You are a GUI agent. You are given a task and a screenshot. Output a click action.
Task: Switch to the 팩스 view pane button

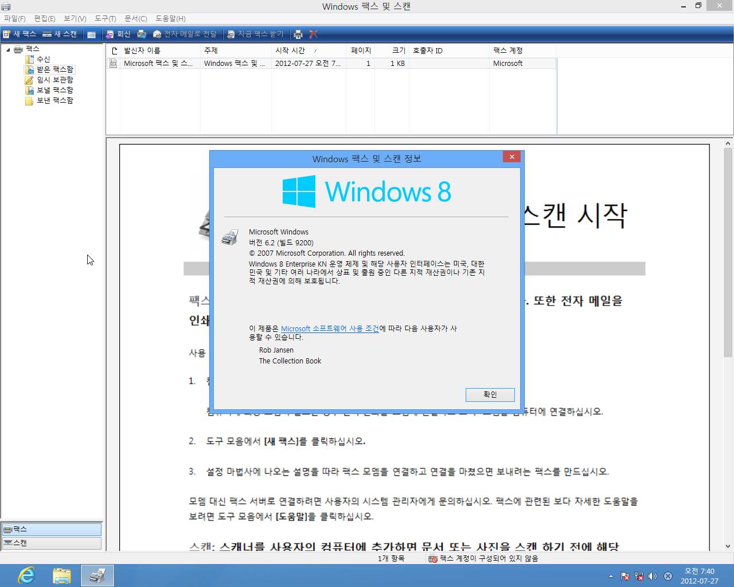[52, 529]
